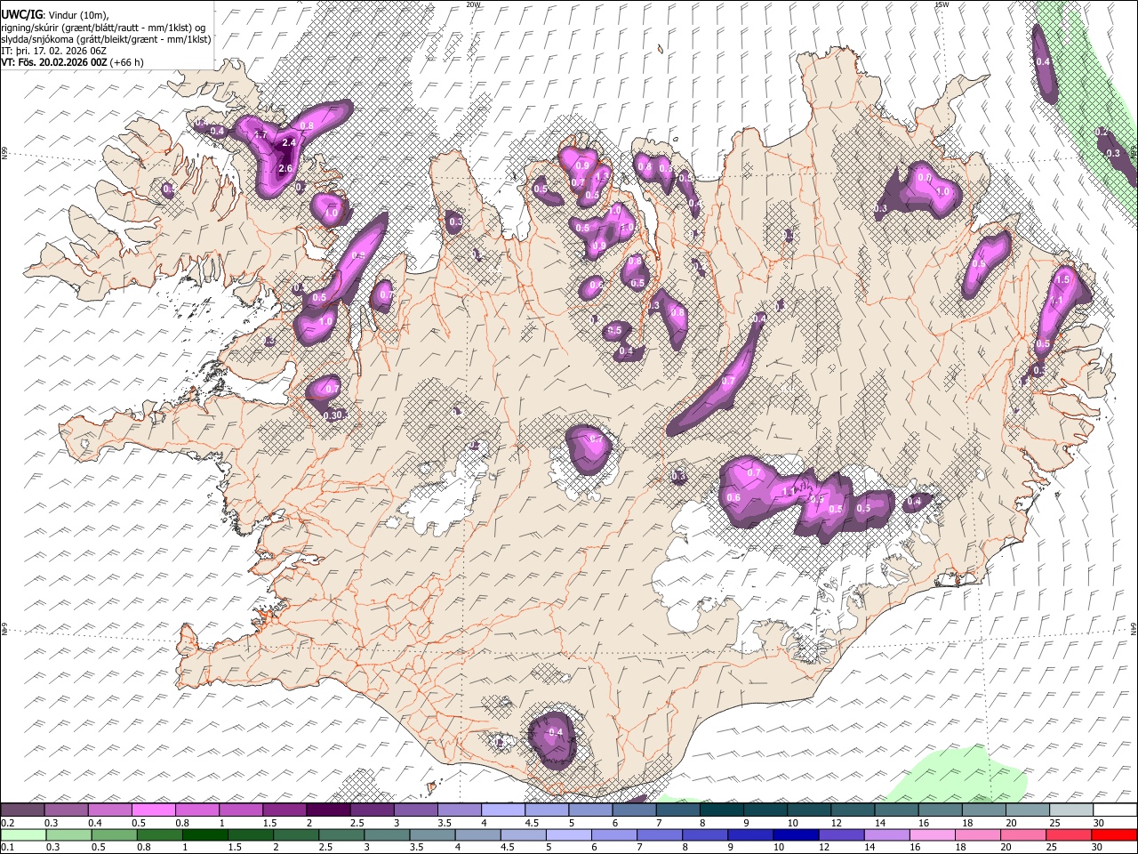Select the top-row swatch between 1 and 1.5
This screenshot has height=854, width=1138.
(x=241, y=810)
